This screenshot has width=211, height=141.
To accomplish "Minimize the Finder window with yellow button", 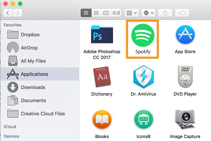I will click(13, 4).
